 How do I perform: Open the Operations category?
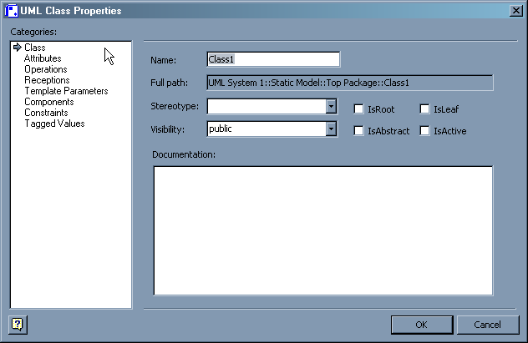click(46, 69)
